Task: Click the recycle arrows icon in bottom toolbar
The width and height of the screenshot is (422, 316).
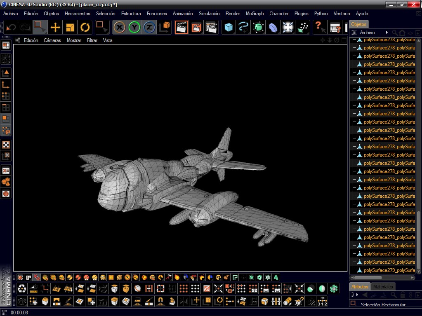Action: click(x=22, y=289)
